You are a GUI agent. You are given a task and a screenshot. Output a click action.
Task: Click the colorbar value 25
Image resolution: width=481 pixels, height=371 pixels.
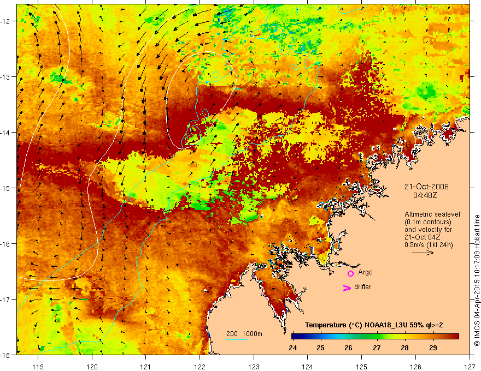point(320,348)
